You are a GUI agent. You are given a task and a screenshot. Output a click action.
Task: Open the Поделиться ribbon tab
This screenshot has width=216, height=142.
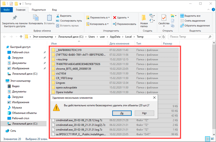click(39, 10)
